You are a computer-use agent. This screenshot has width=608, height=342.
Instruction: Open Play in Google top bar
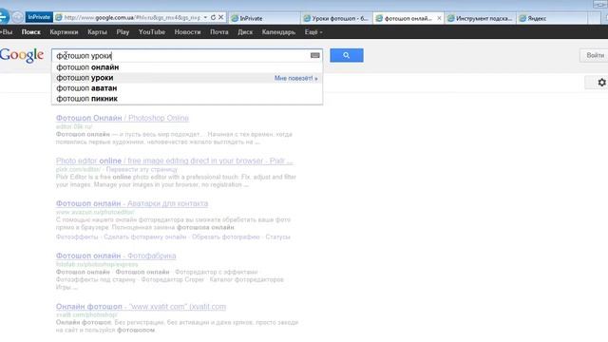pos(123,32)
